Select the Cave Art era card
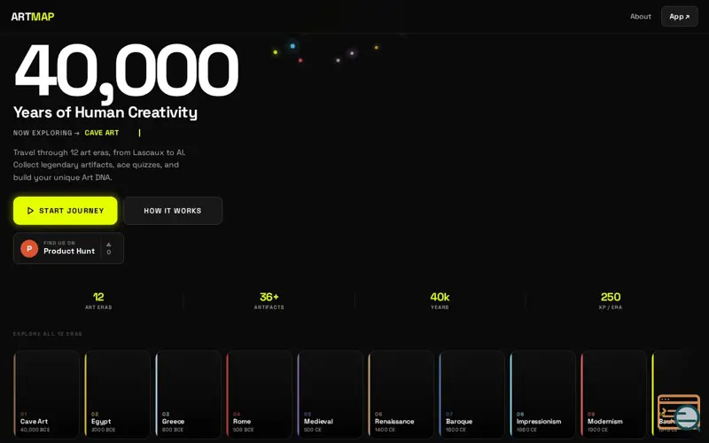Screen dimensions: 709x443 47,394
